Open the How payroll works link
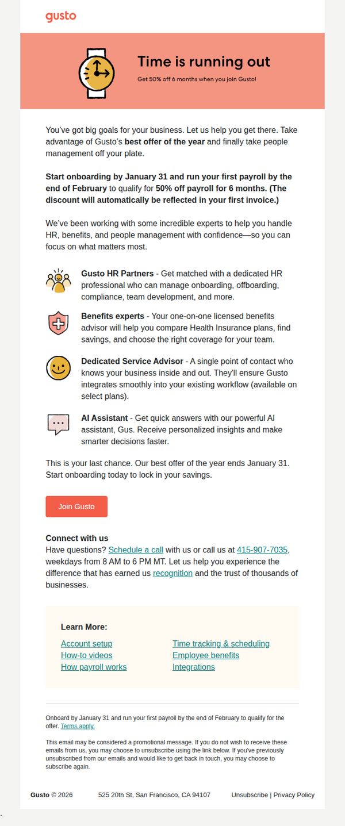 (94, 667)
